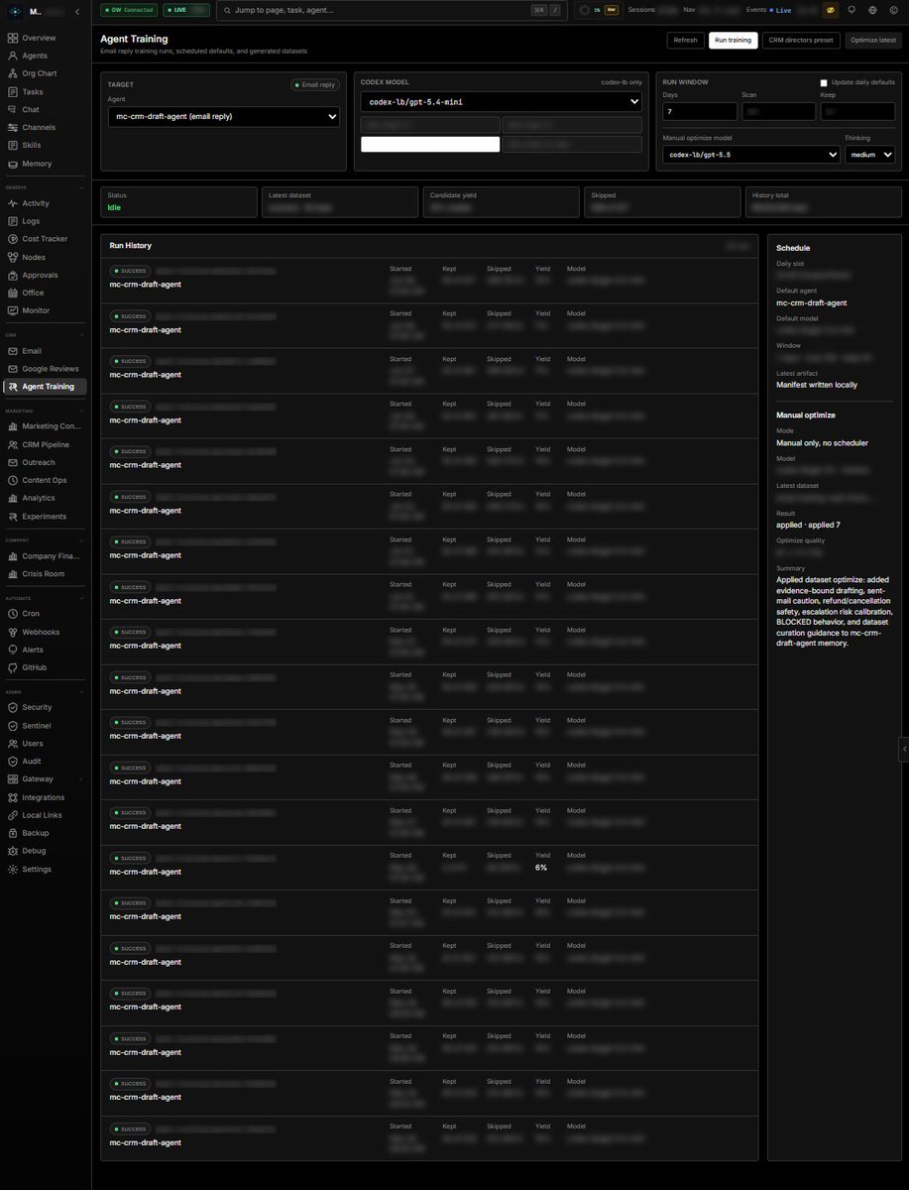Expand the right edge panel handle
Image resolution: width=909 pixels, height=1190 pixels.
[904, 750]
